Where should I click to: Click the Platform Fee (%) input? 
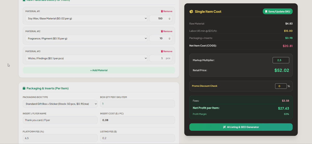[60, 138]
